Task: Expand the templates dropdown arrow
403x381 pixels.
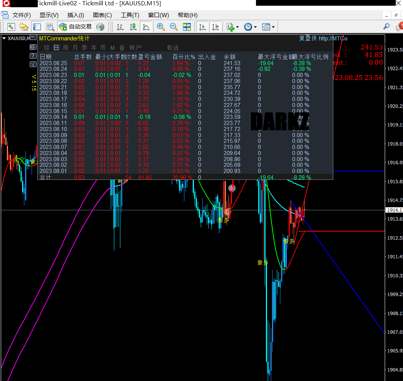Action: pos(273,27)
